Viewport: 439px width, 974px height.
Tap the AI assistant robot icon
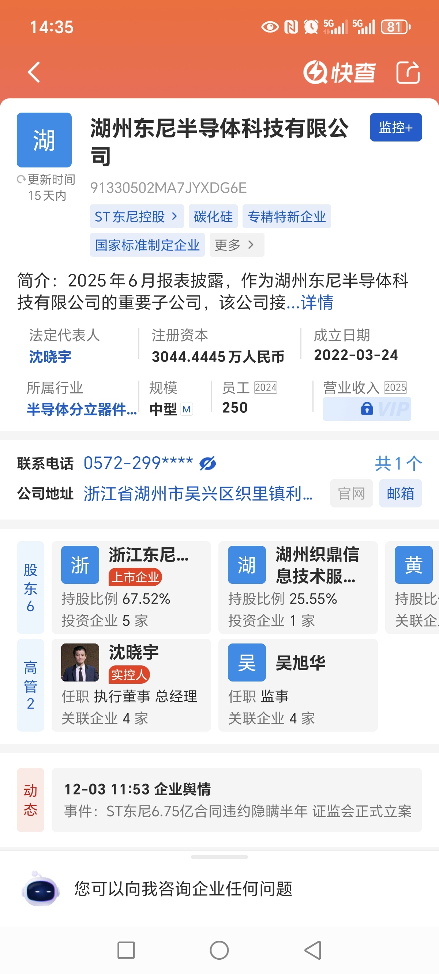click(x=41, y=889)
